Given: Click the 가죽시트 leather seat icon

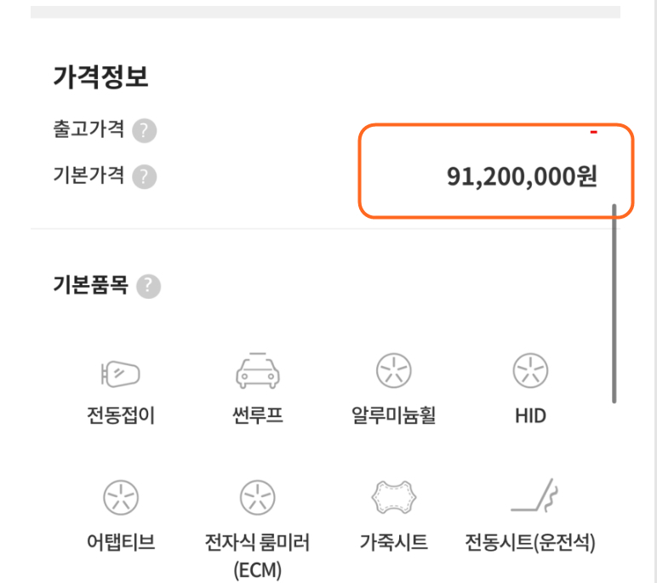Looking at the screenshot, I should (393, 496).
